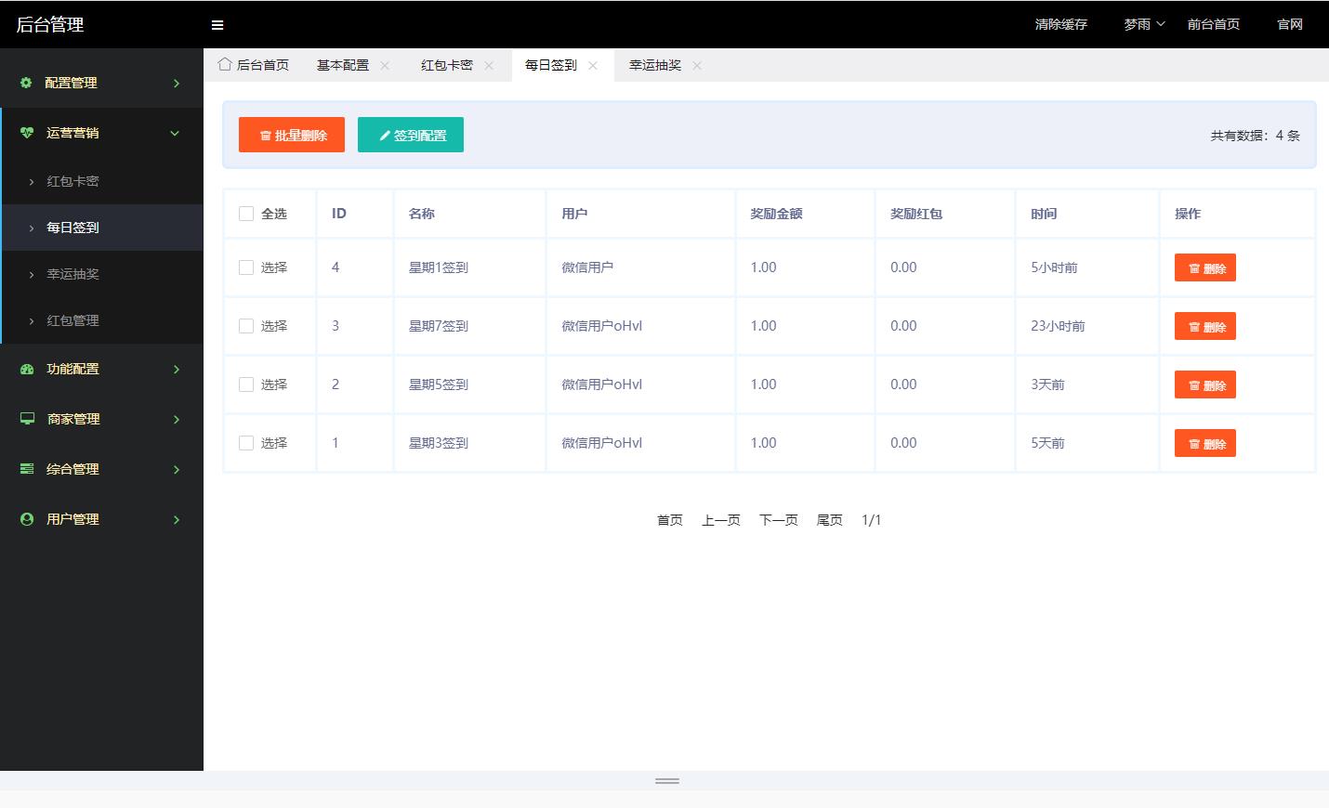
Task: Toggle the sidebar hamburger menu icon
Action: 217,25
